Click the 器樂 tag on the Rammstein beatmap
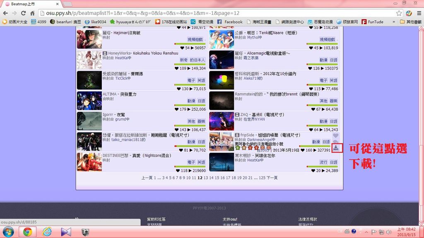Viewport: 424px width, 238px height. pos(333,101)
